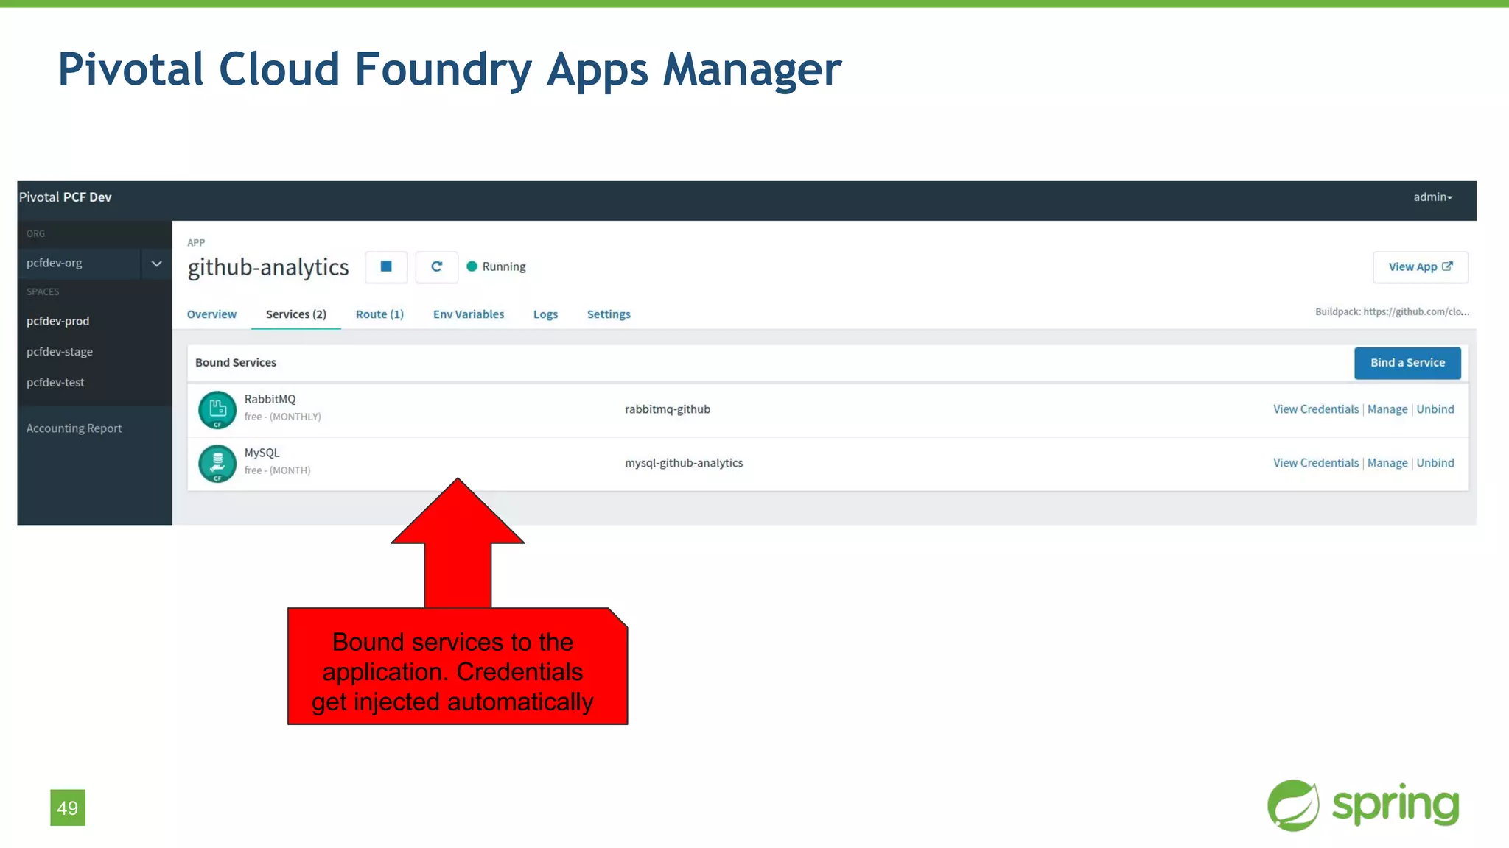Image resolution: width=1509 pixels, height=848 pixels.
Task: Open the Logs tab
Action: pos(545,314)
